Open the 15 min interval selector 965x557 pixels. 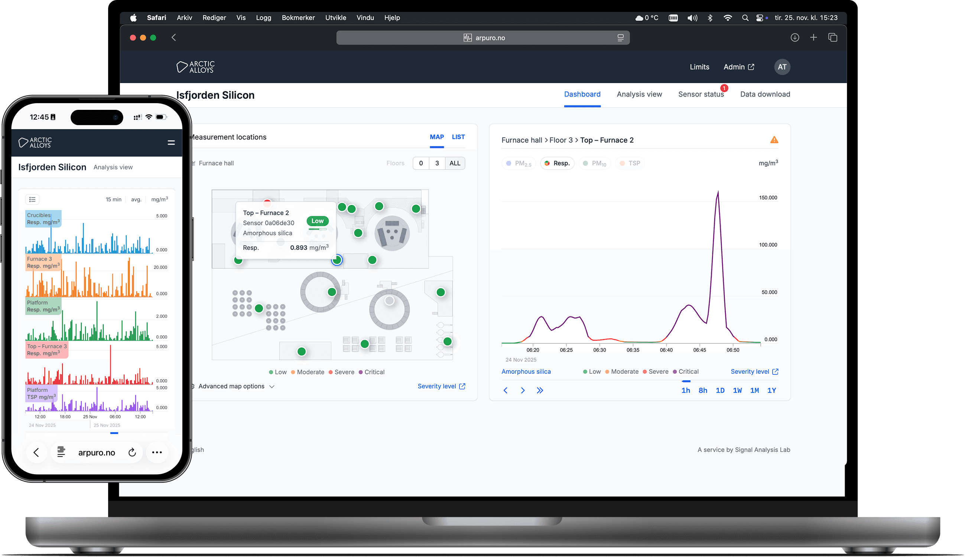point(113,199)
